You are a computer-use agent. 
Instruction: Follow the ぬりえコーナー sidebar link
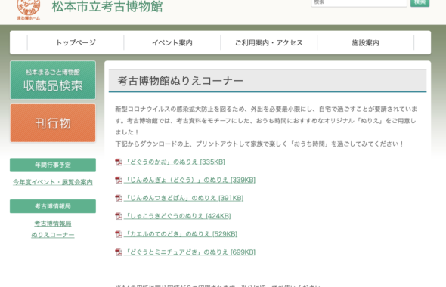click(53, 235)
